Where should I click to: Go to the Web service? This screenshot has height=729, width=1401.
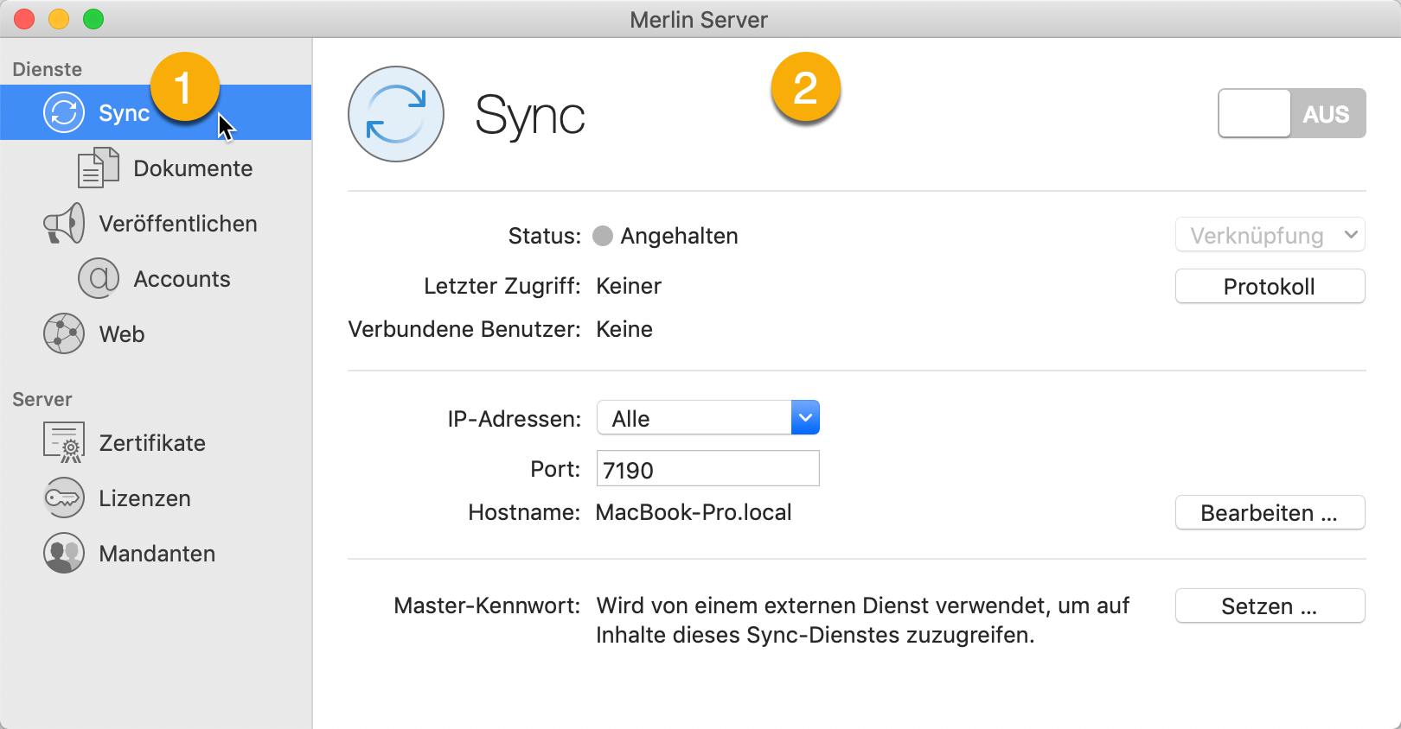coord(156,333)
